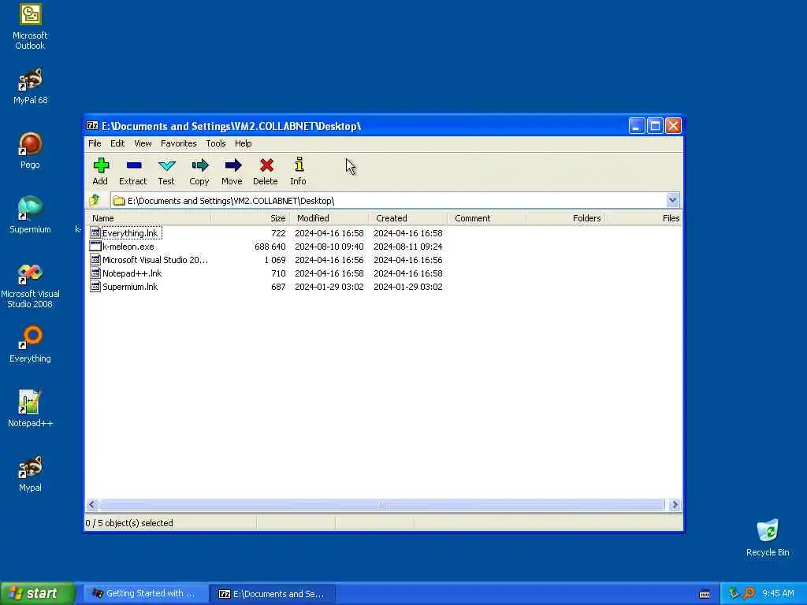The image size is (807, 605).
Task: Select Microsoft Outlook desktop icon
Action: click(x=31, y=14)
